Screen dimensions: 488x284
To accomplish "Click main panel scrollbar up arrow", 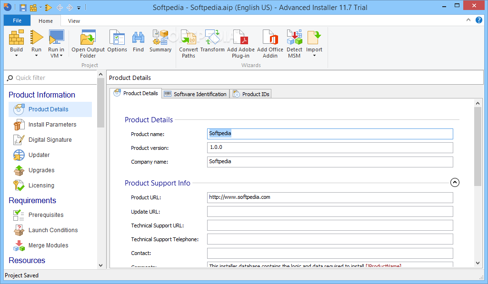I will click(478, 103).
